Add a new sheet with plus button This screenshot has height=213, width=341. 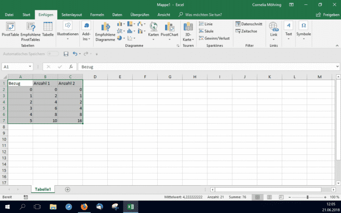click(x=68, y=189)
